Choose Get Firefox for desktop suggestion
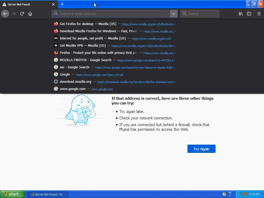 click(x=114, y=24)
